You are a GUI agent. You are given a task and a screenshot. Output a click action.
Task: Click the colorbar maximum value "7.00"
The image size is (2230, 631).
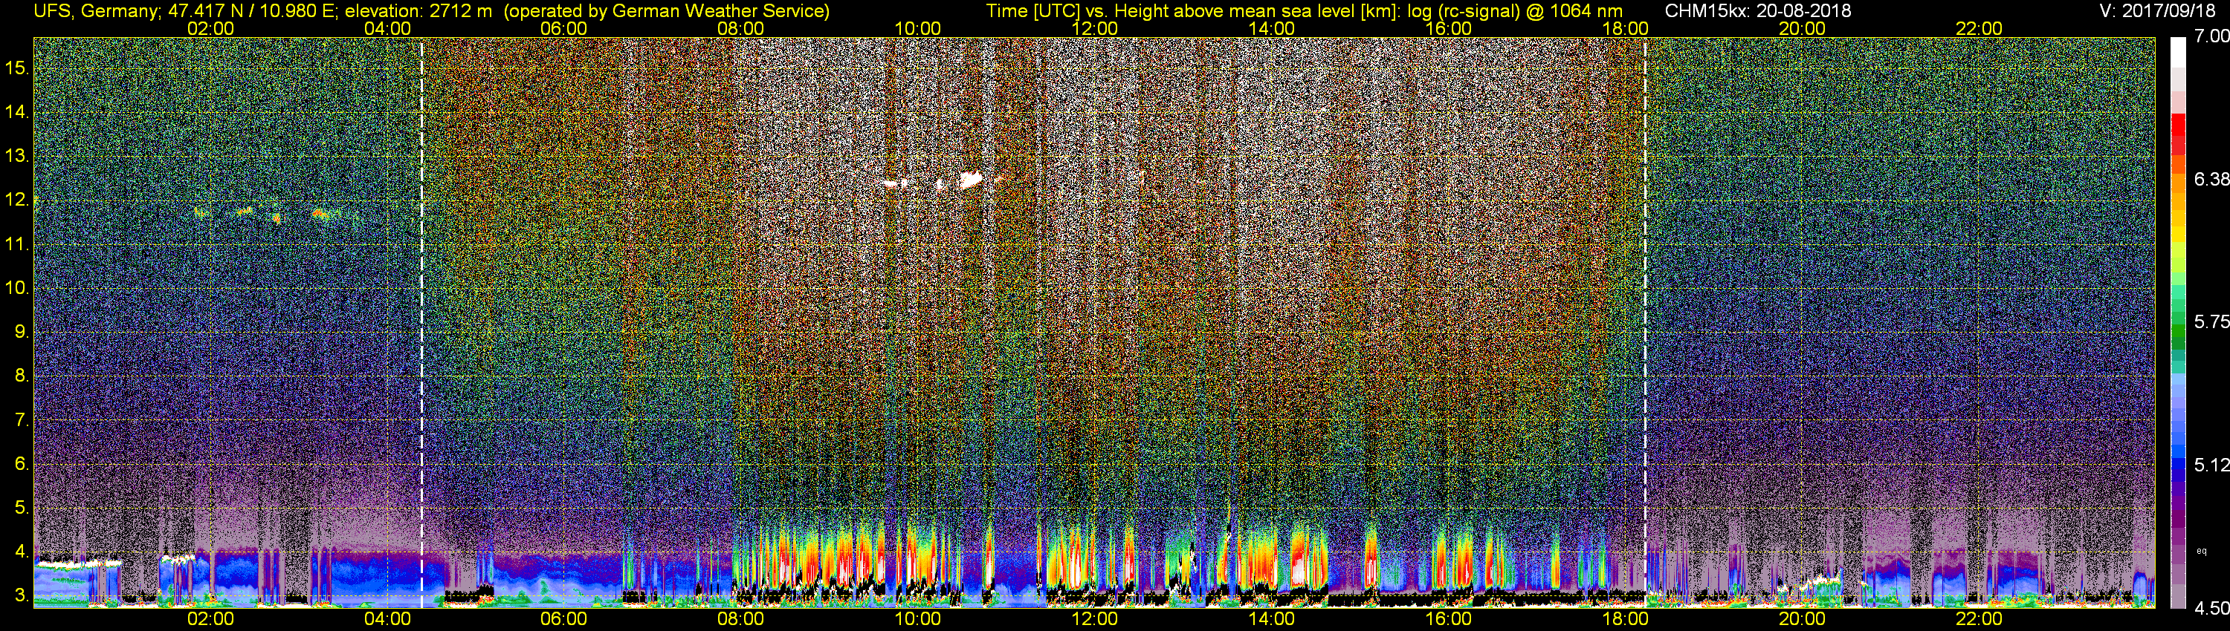(x=2212, y=36)
